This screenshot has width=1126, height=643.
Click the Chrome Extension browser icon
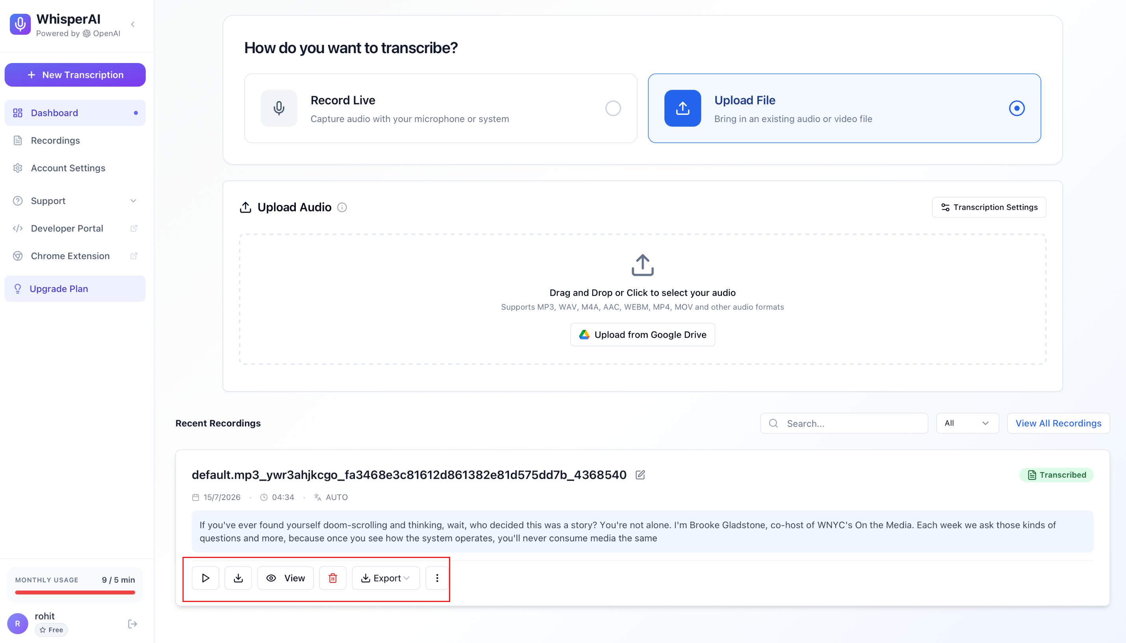click(18, 256)
